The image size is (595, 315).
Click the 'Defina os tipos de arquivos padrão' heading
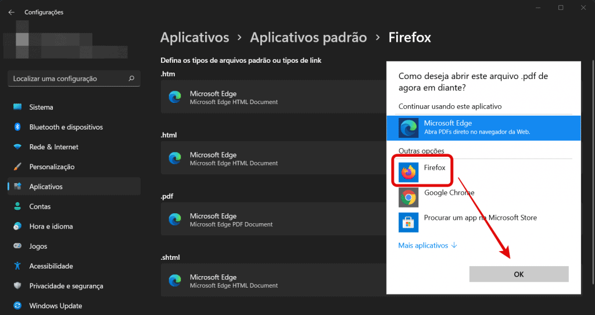click(x=241, y=60)
